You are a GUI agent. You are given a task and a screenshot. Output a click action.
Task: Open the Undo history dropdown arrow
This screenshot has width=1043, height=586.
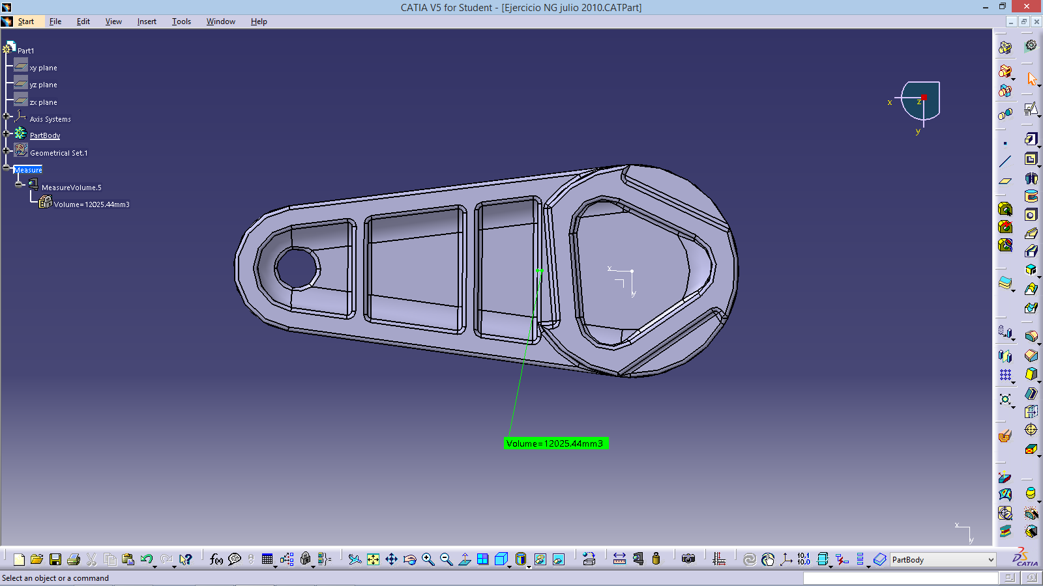(155, 566)
